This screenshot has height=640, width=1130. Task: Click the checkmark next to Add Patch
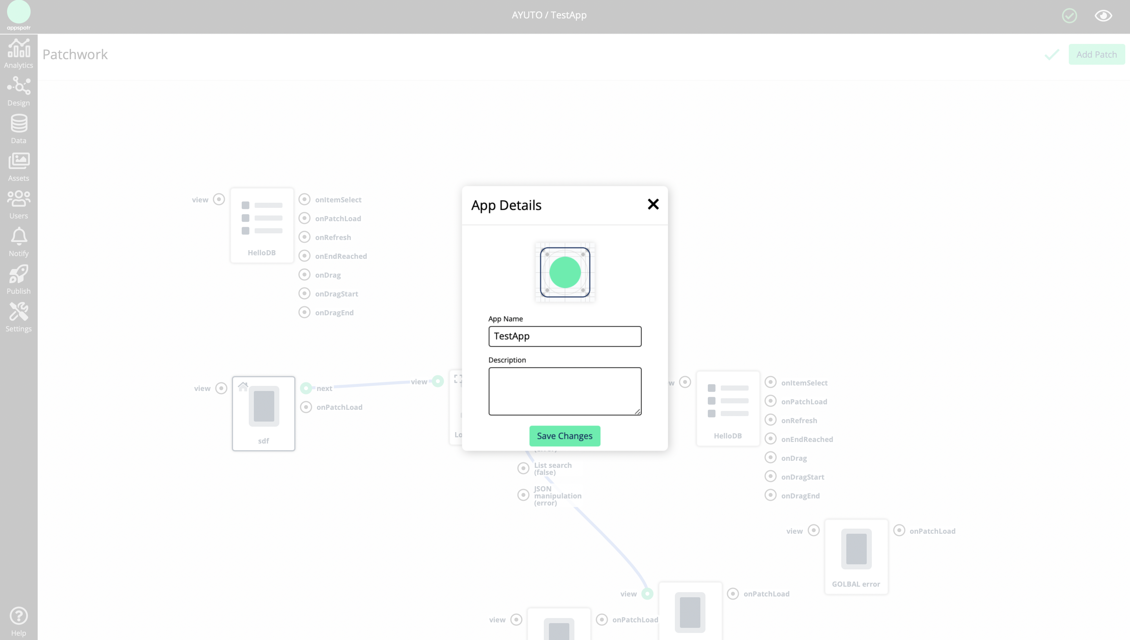[x=1052, y=55]
